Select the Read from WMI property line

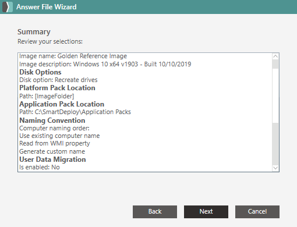coord(55,144)
